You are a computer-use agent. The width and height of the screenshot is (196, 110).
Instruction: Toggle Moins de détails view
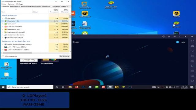(x=9, y=56)
